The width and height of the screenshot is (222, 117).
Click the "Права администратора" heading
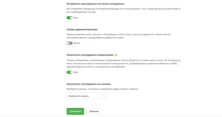pyautogui.click(x=82, y=29)
